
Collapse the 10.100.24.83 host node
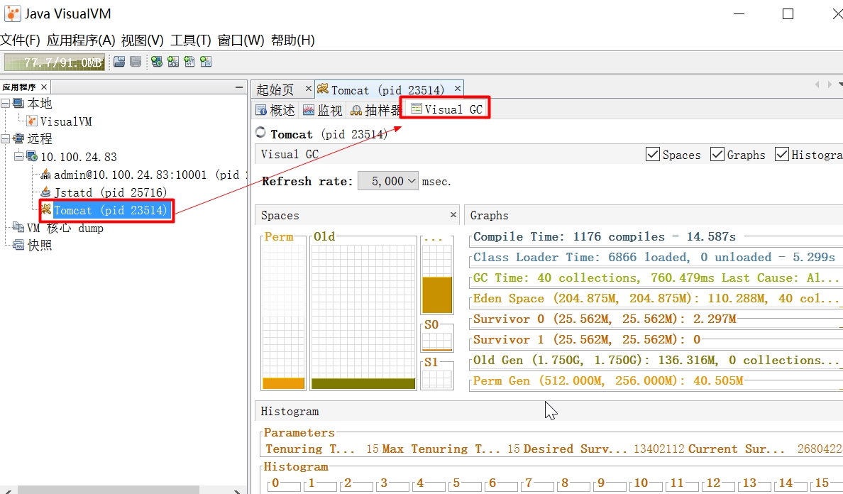pos(18,156)
